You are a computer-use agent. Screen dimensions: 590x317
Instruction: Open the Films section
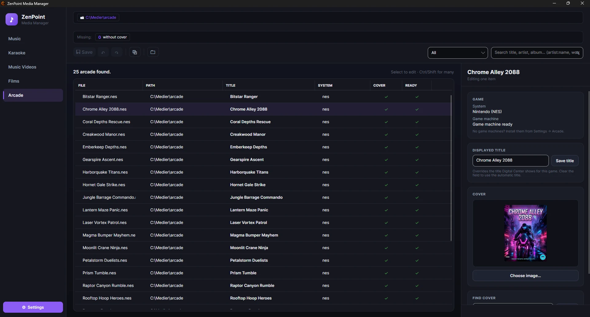tap(33, 81)
